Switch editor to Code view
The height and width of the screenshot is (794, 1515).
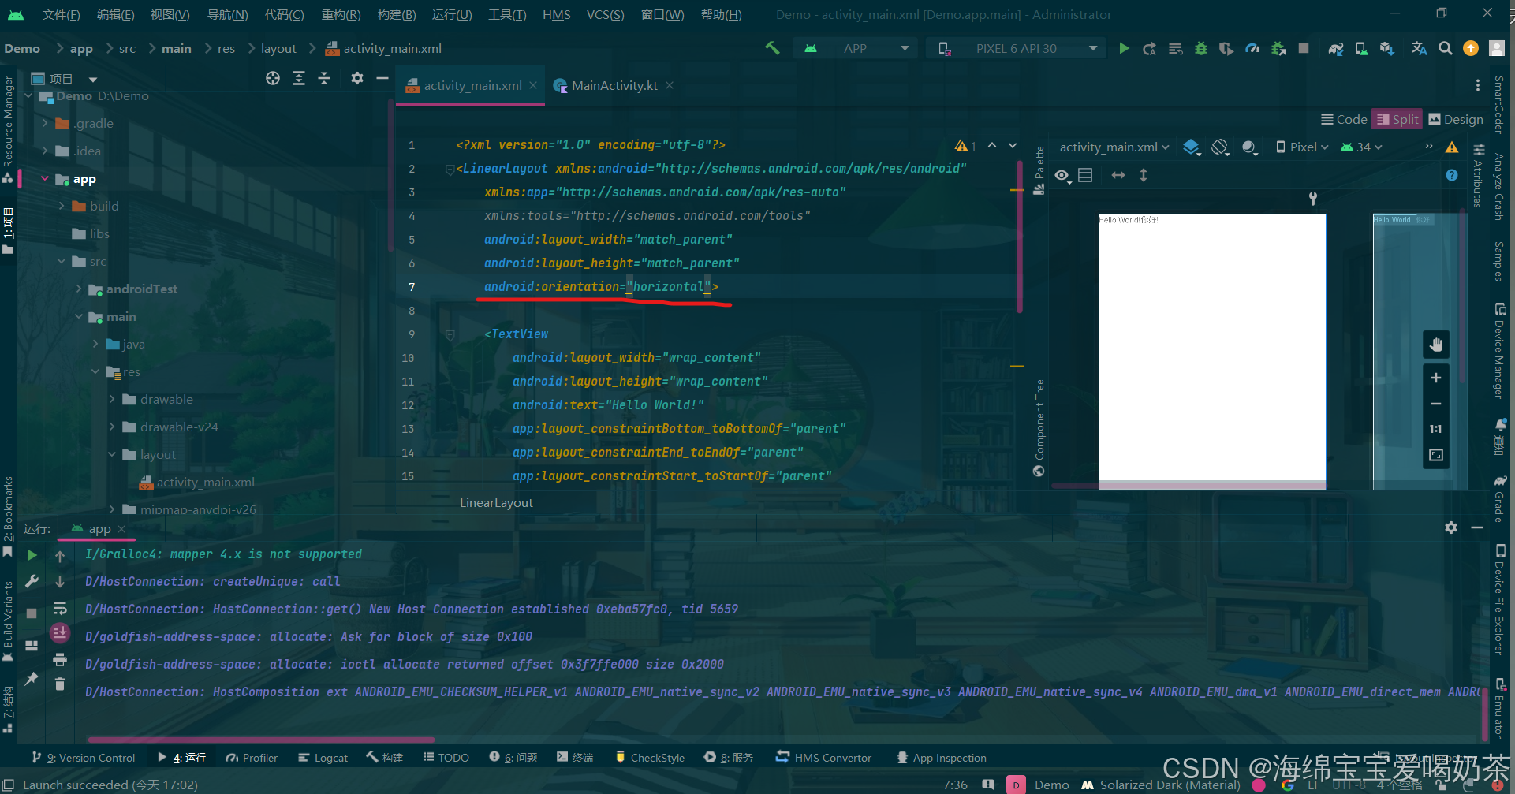click(x=1344, y=119)
